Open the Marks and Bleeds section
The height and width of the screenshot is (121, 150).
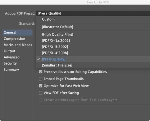coord(17,45)
